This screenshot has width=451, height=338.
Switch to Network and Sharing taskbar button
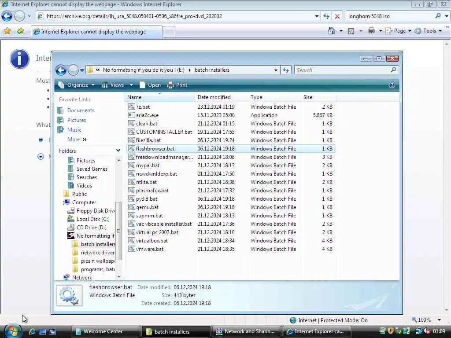tap(248, 331)
